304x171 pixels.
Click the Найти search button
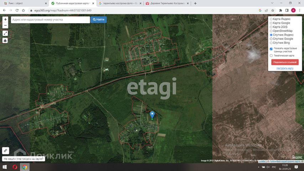click(98, 20)
